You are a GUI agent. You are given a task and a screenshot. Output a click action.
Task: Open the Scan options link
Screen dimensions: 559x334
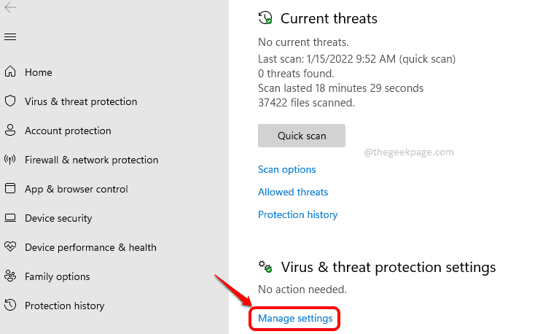click(x=286, y=169)
